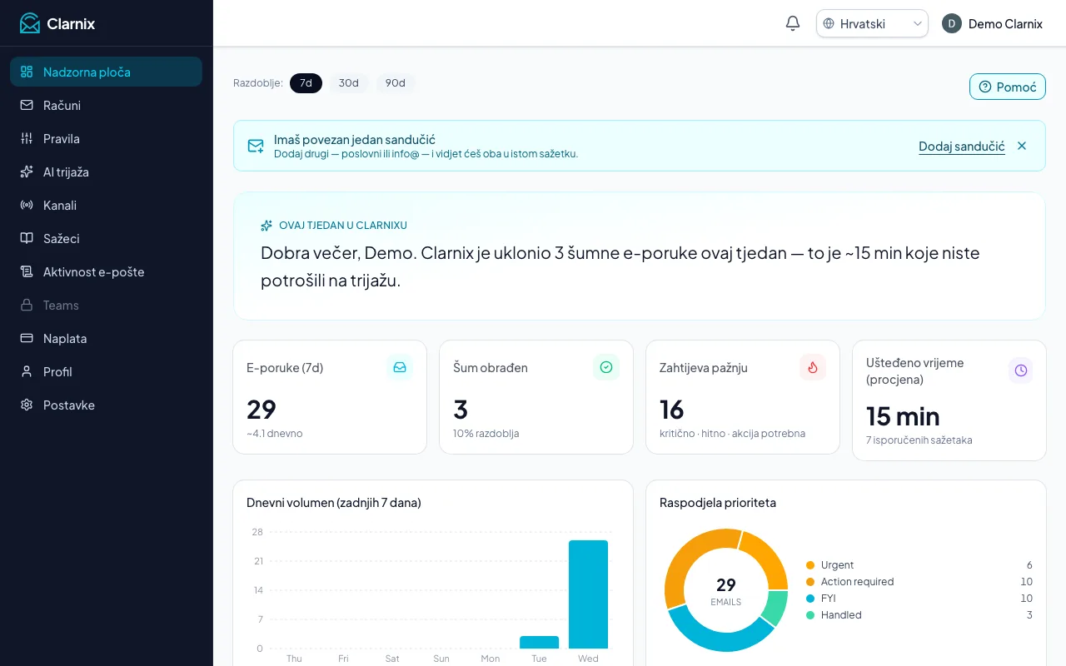
Task: Click the green Handled legend dot
Action: tap(810, 615)
